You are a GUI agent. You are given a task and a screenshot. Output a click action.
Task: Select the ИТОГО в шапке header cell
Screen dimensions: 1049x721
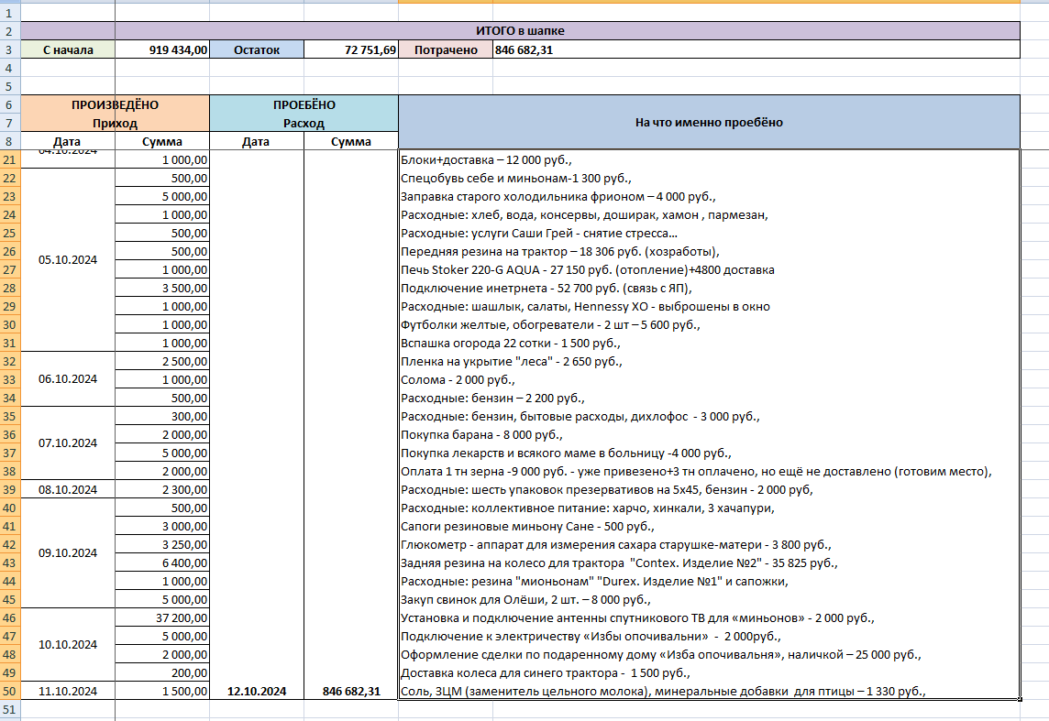(x=520, y=31)
